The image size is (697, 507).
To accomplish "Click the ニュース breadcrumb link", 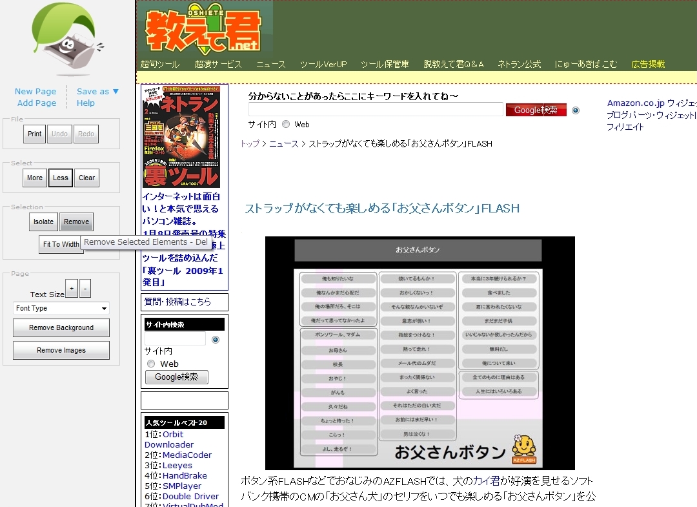I will 284,143.
